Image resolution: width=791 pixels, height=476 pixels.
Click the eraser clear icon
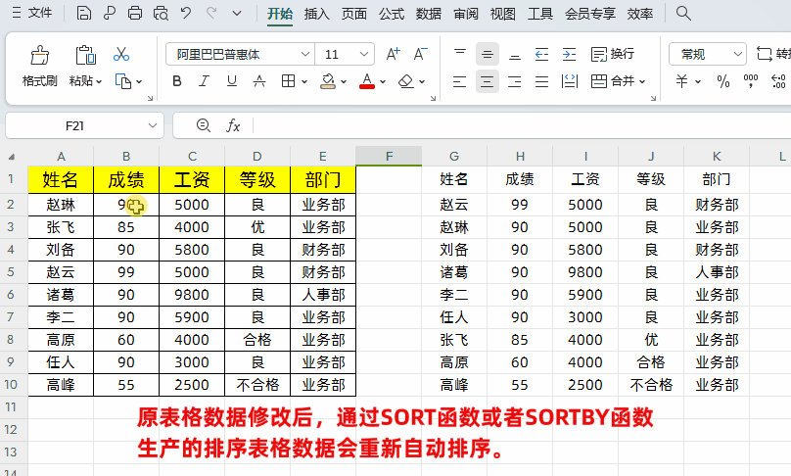coord(406,80)
